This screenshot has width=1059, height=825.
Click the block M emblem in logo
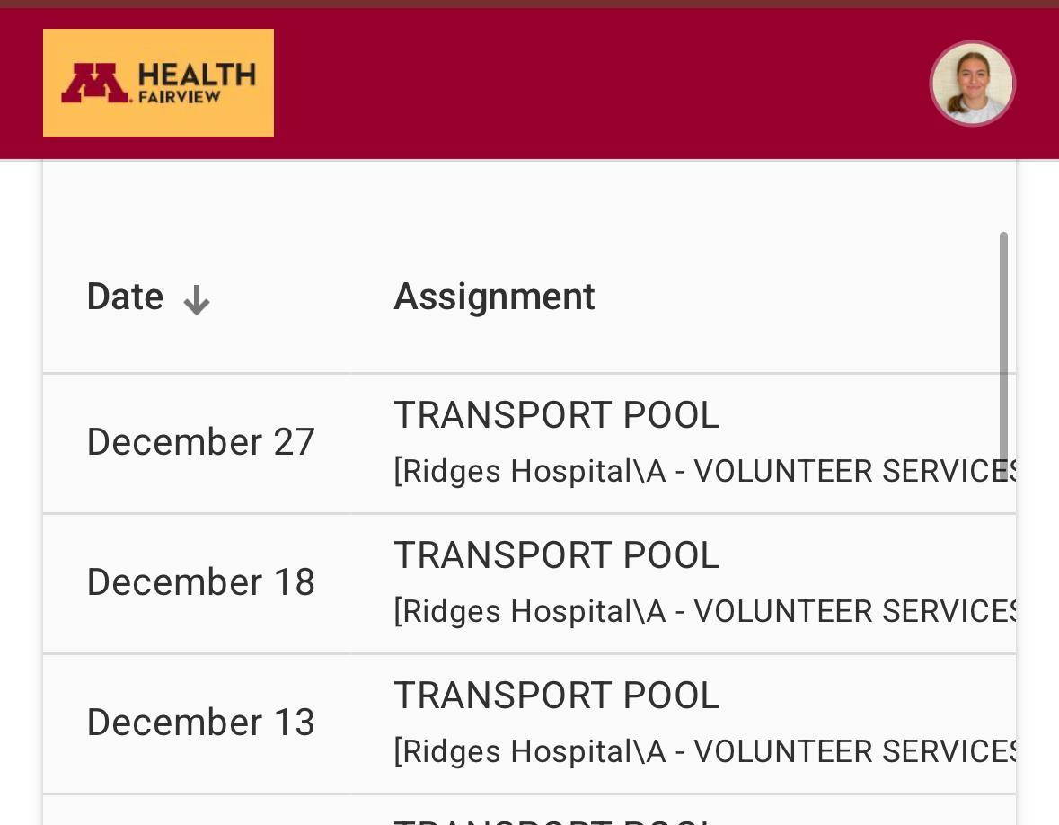[94, 83]
